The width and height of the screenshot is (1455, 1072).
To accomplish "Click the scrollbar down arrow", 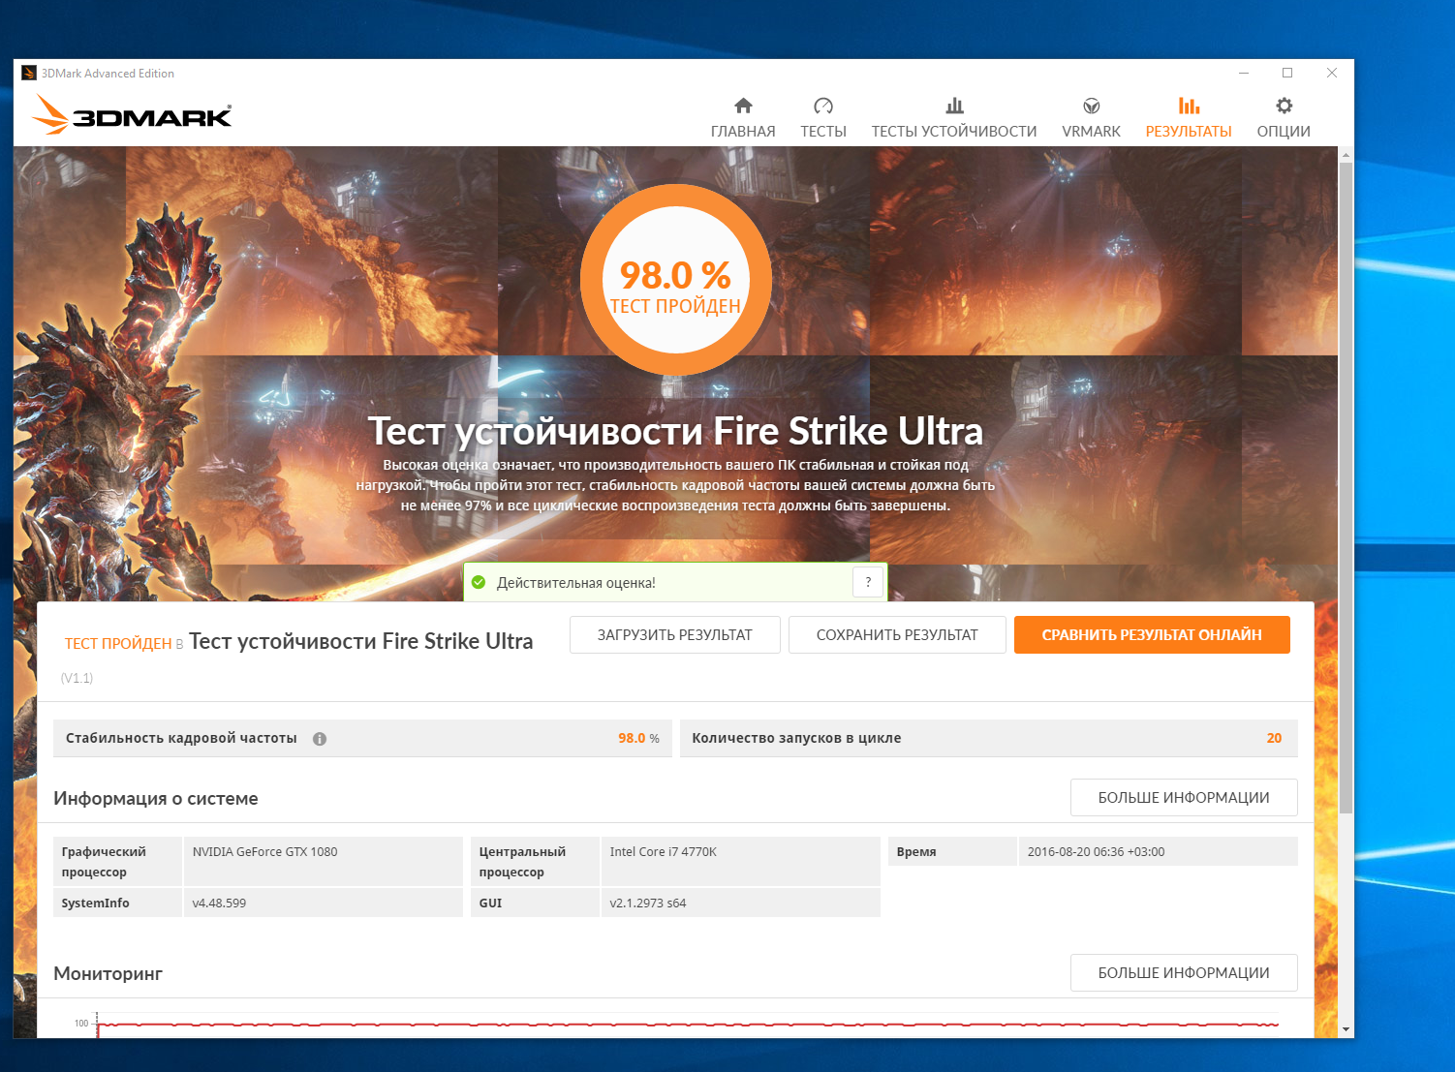I will point(1346,1029).
